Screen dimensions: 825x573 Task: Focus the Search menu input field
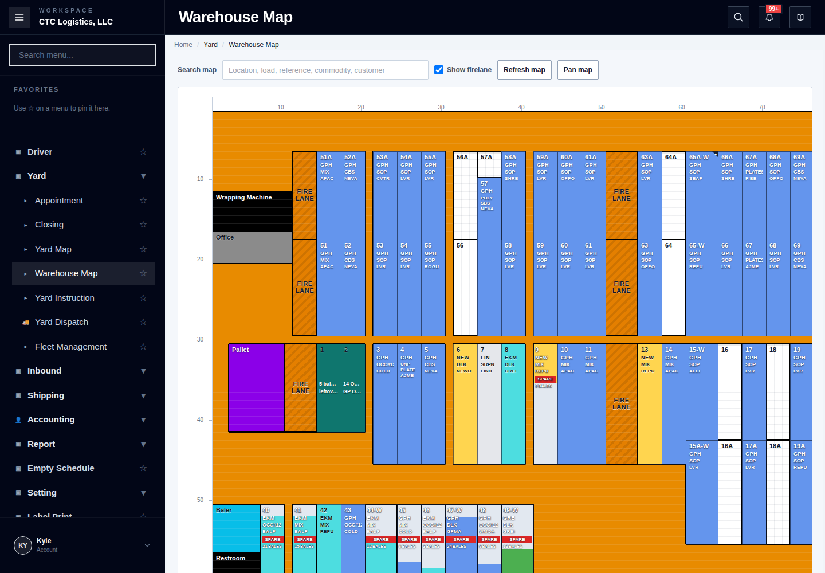click(x=82, y=55)
